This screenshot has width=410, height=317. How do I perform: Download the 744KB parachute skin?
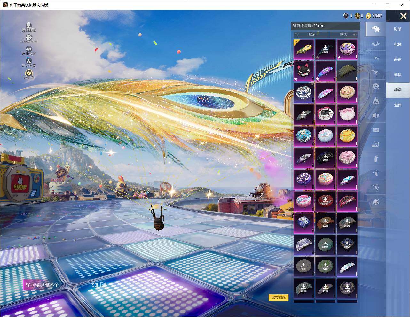(x=326, y=267)
